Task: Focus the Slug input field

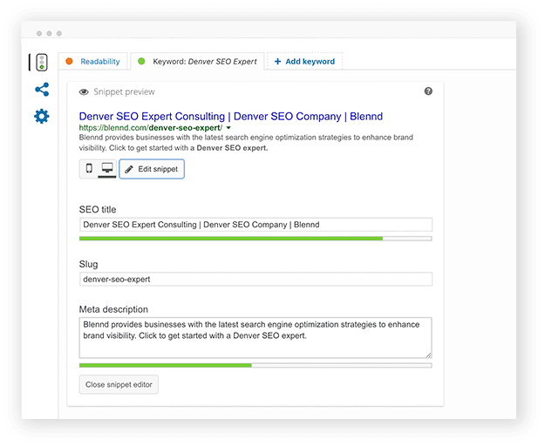Action: tap(255, 279)
